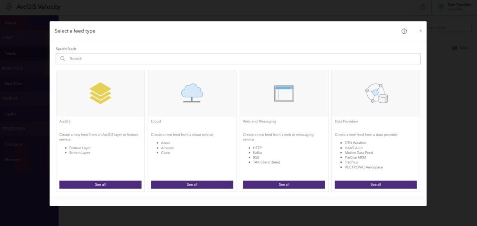Open the help icon in the dialog header

click(x=404, y=31)
